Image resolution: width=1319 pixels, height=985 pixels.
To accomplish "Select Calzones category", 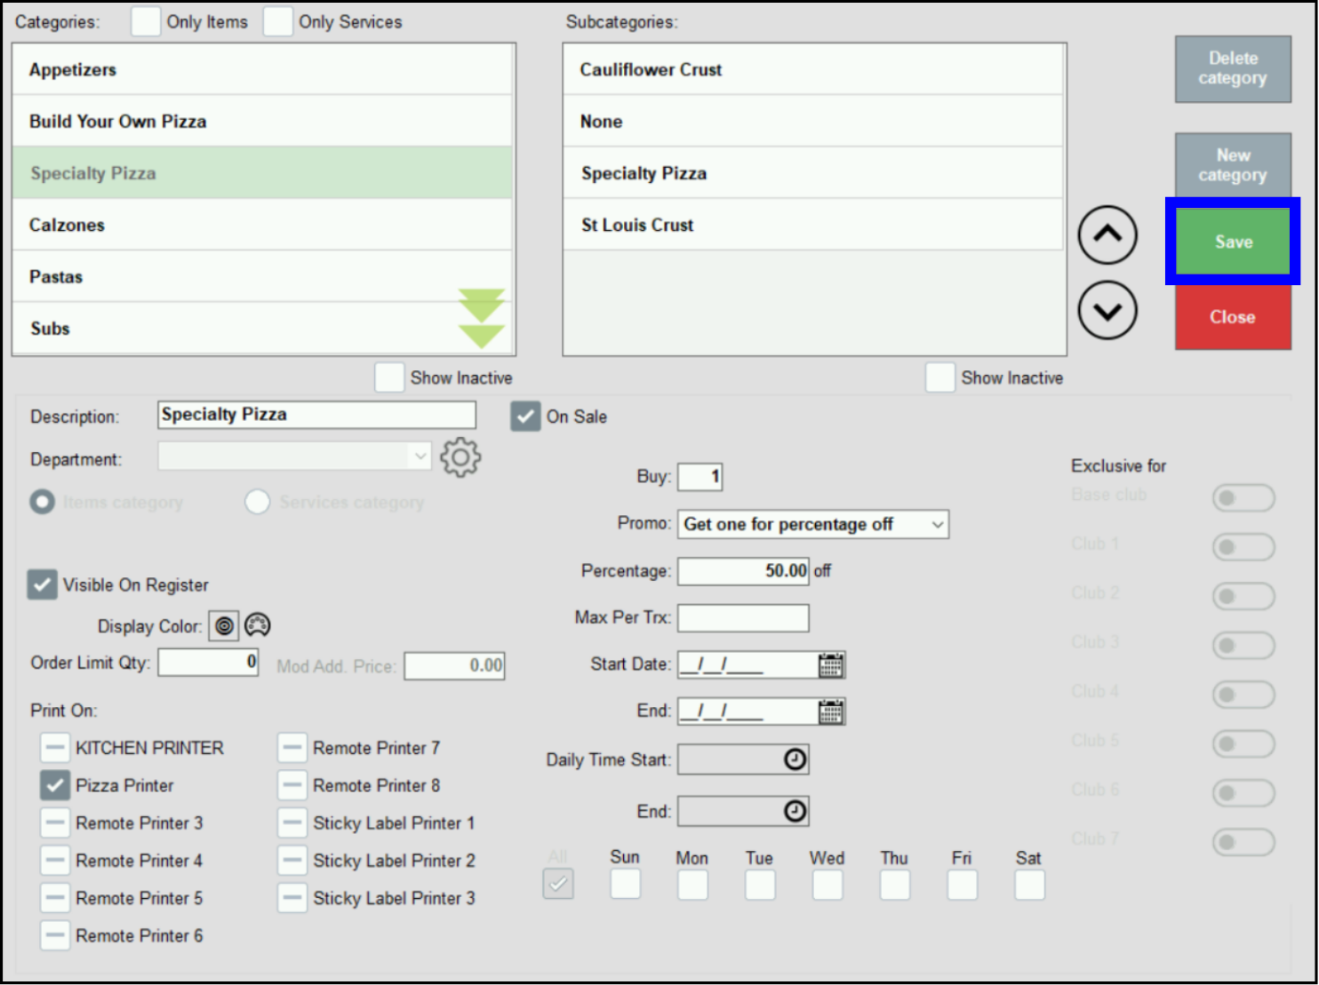I will [x=262, y=225].
